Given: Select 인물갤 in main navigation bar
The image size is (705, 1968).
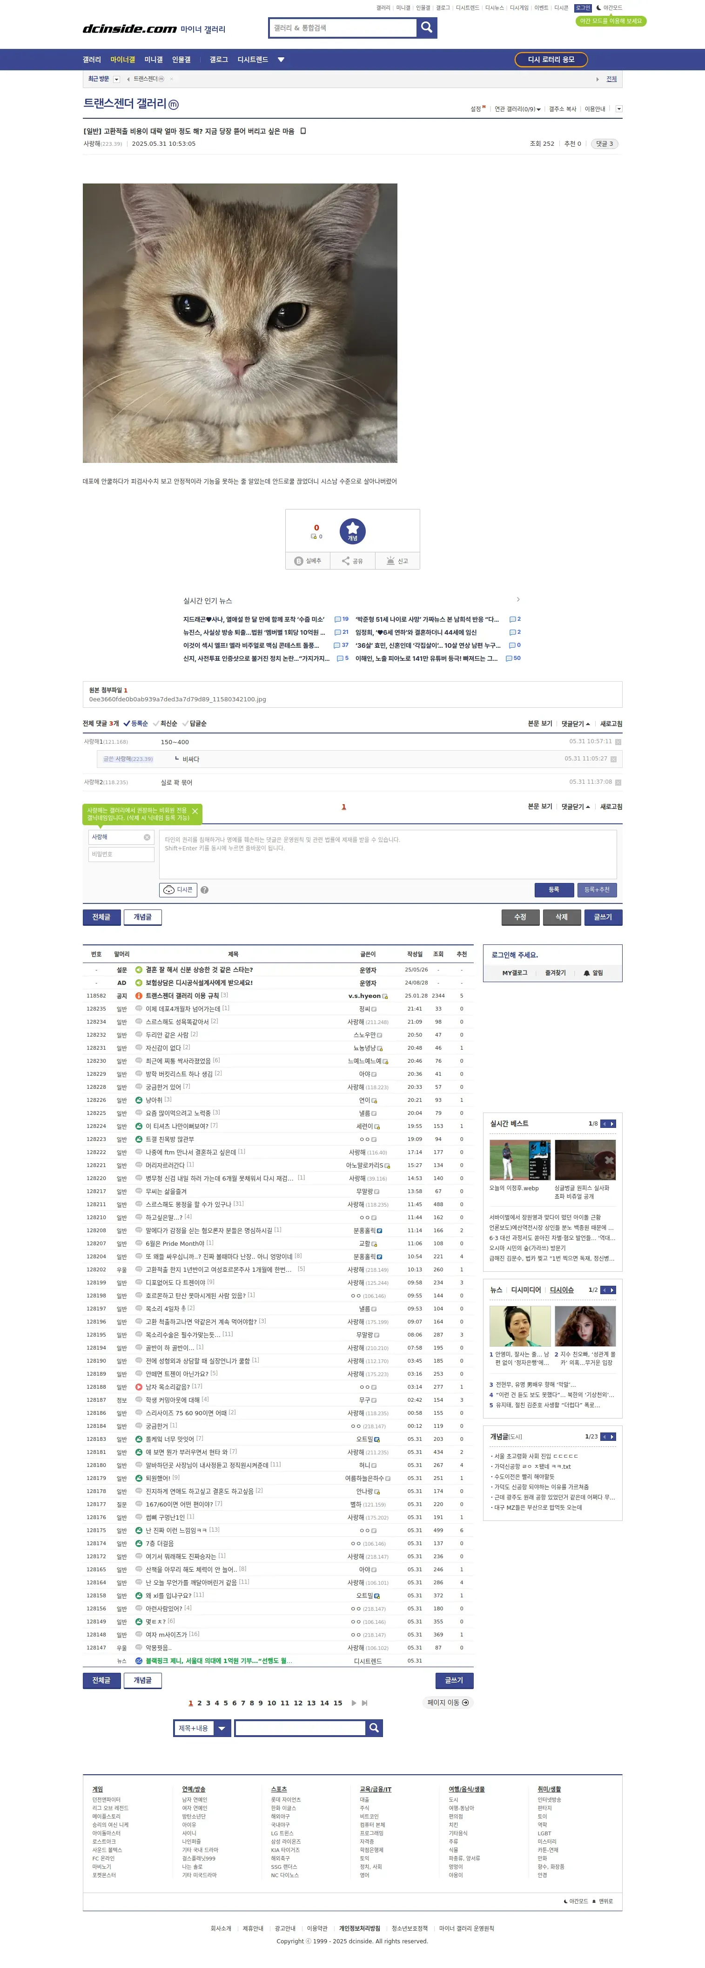Looking at the screenshot, I should click(181, 60).
